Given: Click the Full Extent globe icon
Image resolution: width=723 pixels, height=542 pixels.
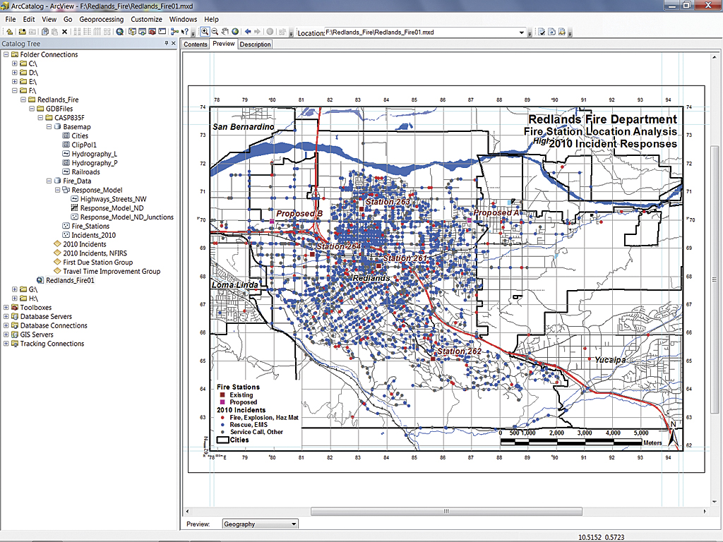Looking at the screenshot, I should 234,32.
